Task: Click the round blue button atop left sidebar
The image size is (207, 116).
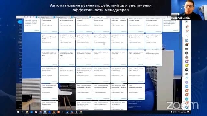Action: tap(20, 22)
